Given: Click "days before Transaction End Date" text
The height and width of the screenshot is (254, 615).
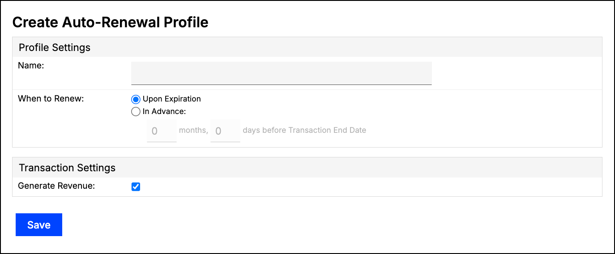Looking at the screenshot, I should pos(304,130).
